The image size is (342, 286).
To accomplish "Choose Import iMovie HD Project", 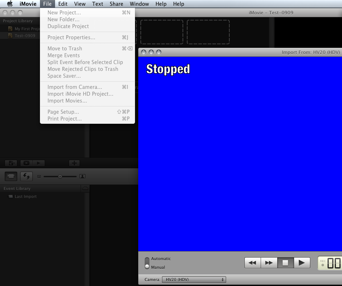I will tap(87, 94).
